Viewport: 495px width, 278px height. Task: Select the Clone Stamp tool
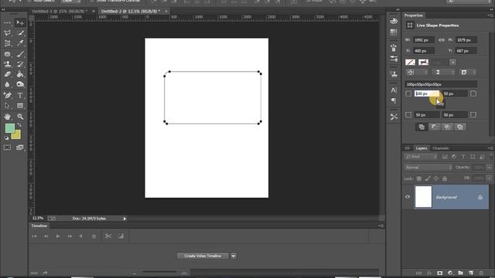point(8,64)
